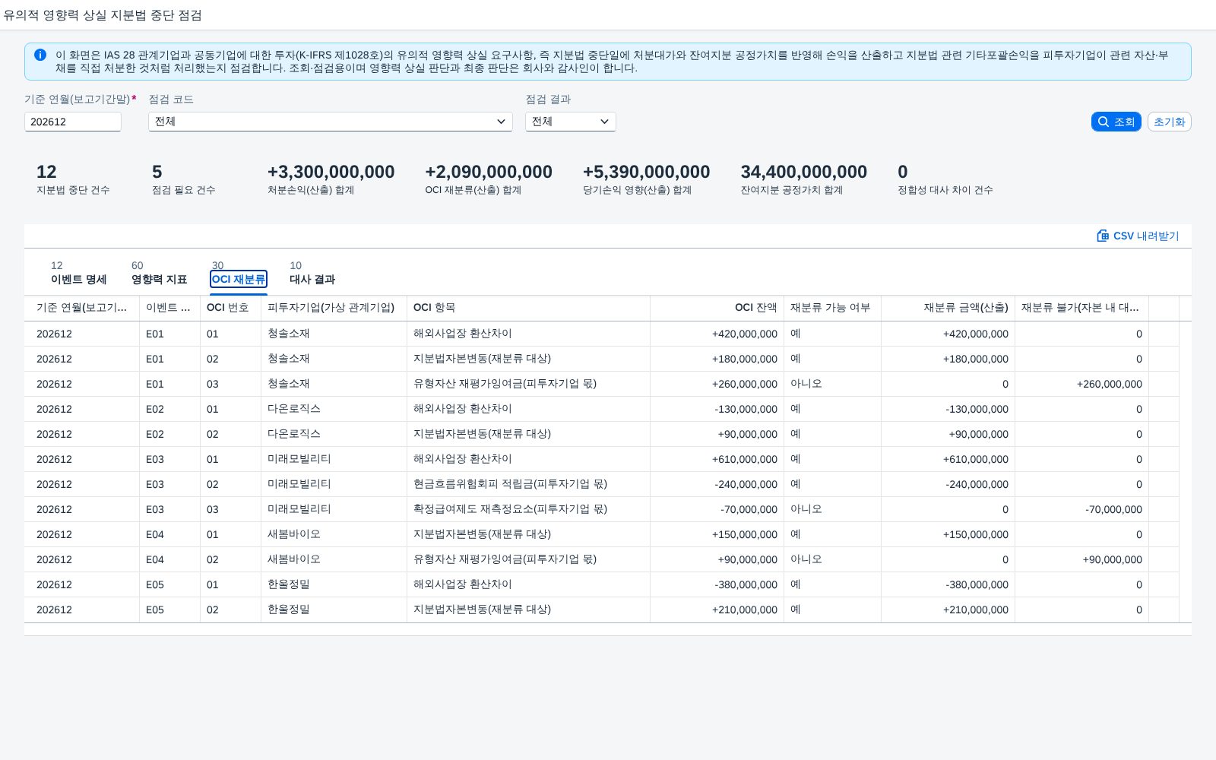Click the OCI 번호 column header
The image size is (1216, 760).
pyautogui.click(x=231, y=308)
